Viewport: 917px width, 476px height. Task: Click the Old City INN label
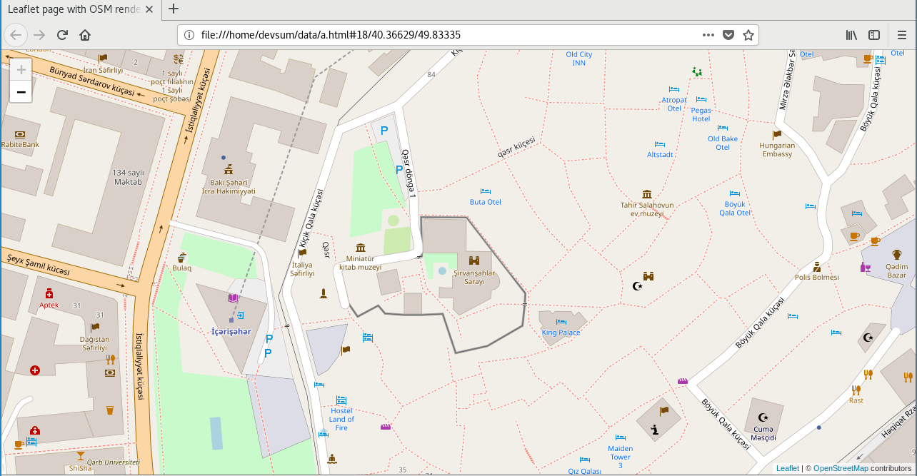[579, 59]
